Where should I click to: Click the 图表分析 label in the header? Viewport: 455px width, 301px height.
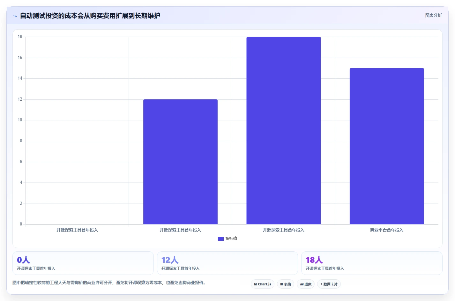point(434,15)
